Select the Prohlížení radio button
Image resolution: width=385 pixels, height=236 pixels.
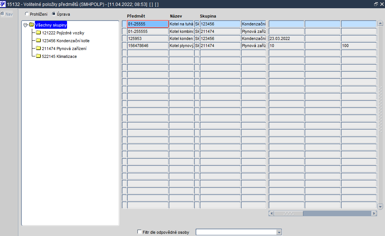click(x=27, y=14)
